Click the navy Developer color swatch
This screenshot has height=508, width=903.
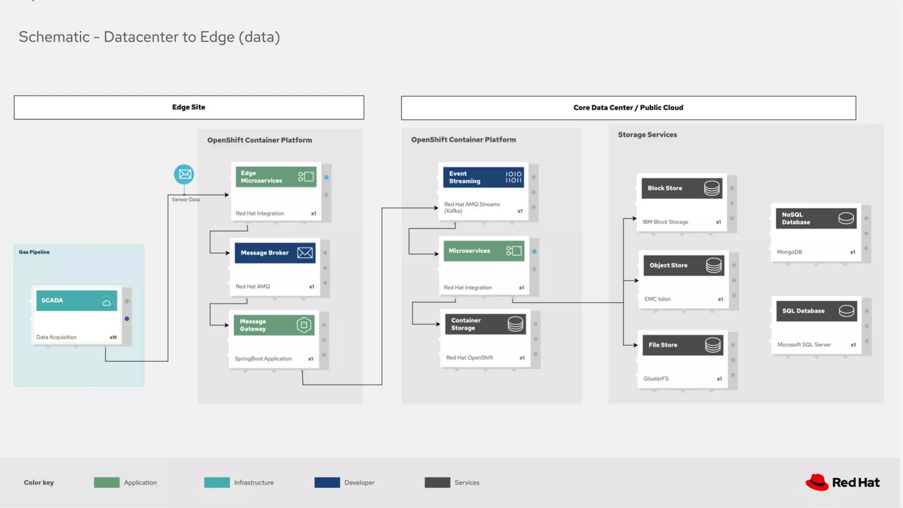(327, 482)
